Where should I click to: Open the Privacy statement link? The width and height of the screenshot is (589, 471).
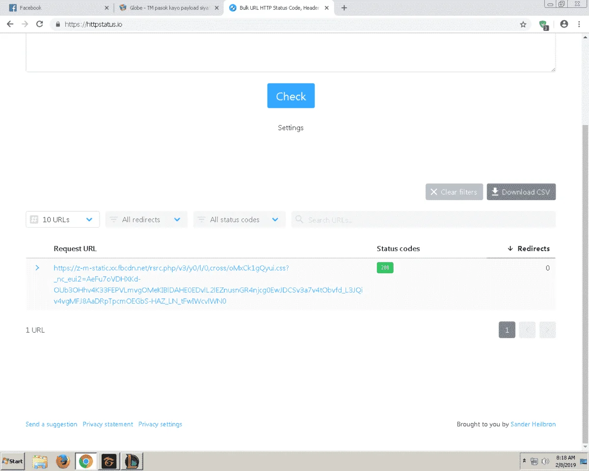pos(107,424)
